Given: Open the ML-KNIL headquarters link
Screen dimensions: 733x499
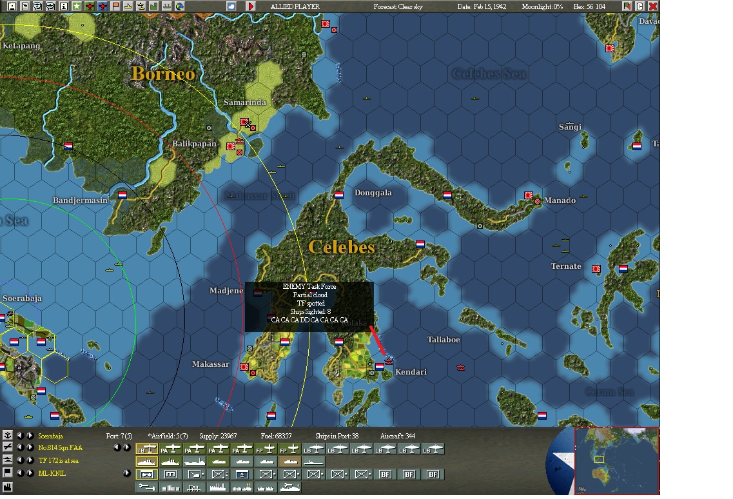Looking at the screenshot, I should [52, 473].
